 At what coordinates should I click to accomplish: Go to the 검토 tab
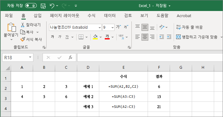tap(128, 16)
